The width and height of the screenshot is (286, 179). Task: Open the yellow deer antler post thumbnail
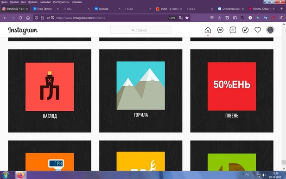tap(140, 156)
